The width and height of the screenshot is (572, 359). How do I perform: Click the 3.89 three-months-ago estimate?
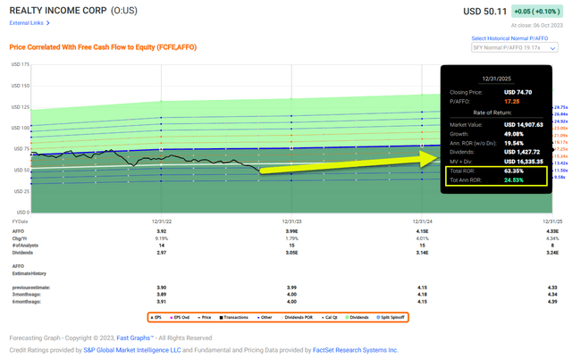coord(162,295)
